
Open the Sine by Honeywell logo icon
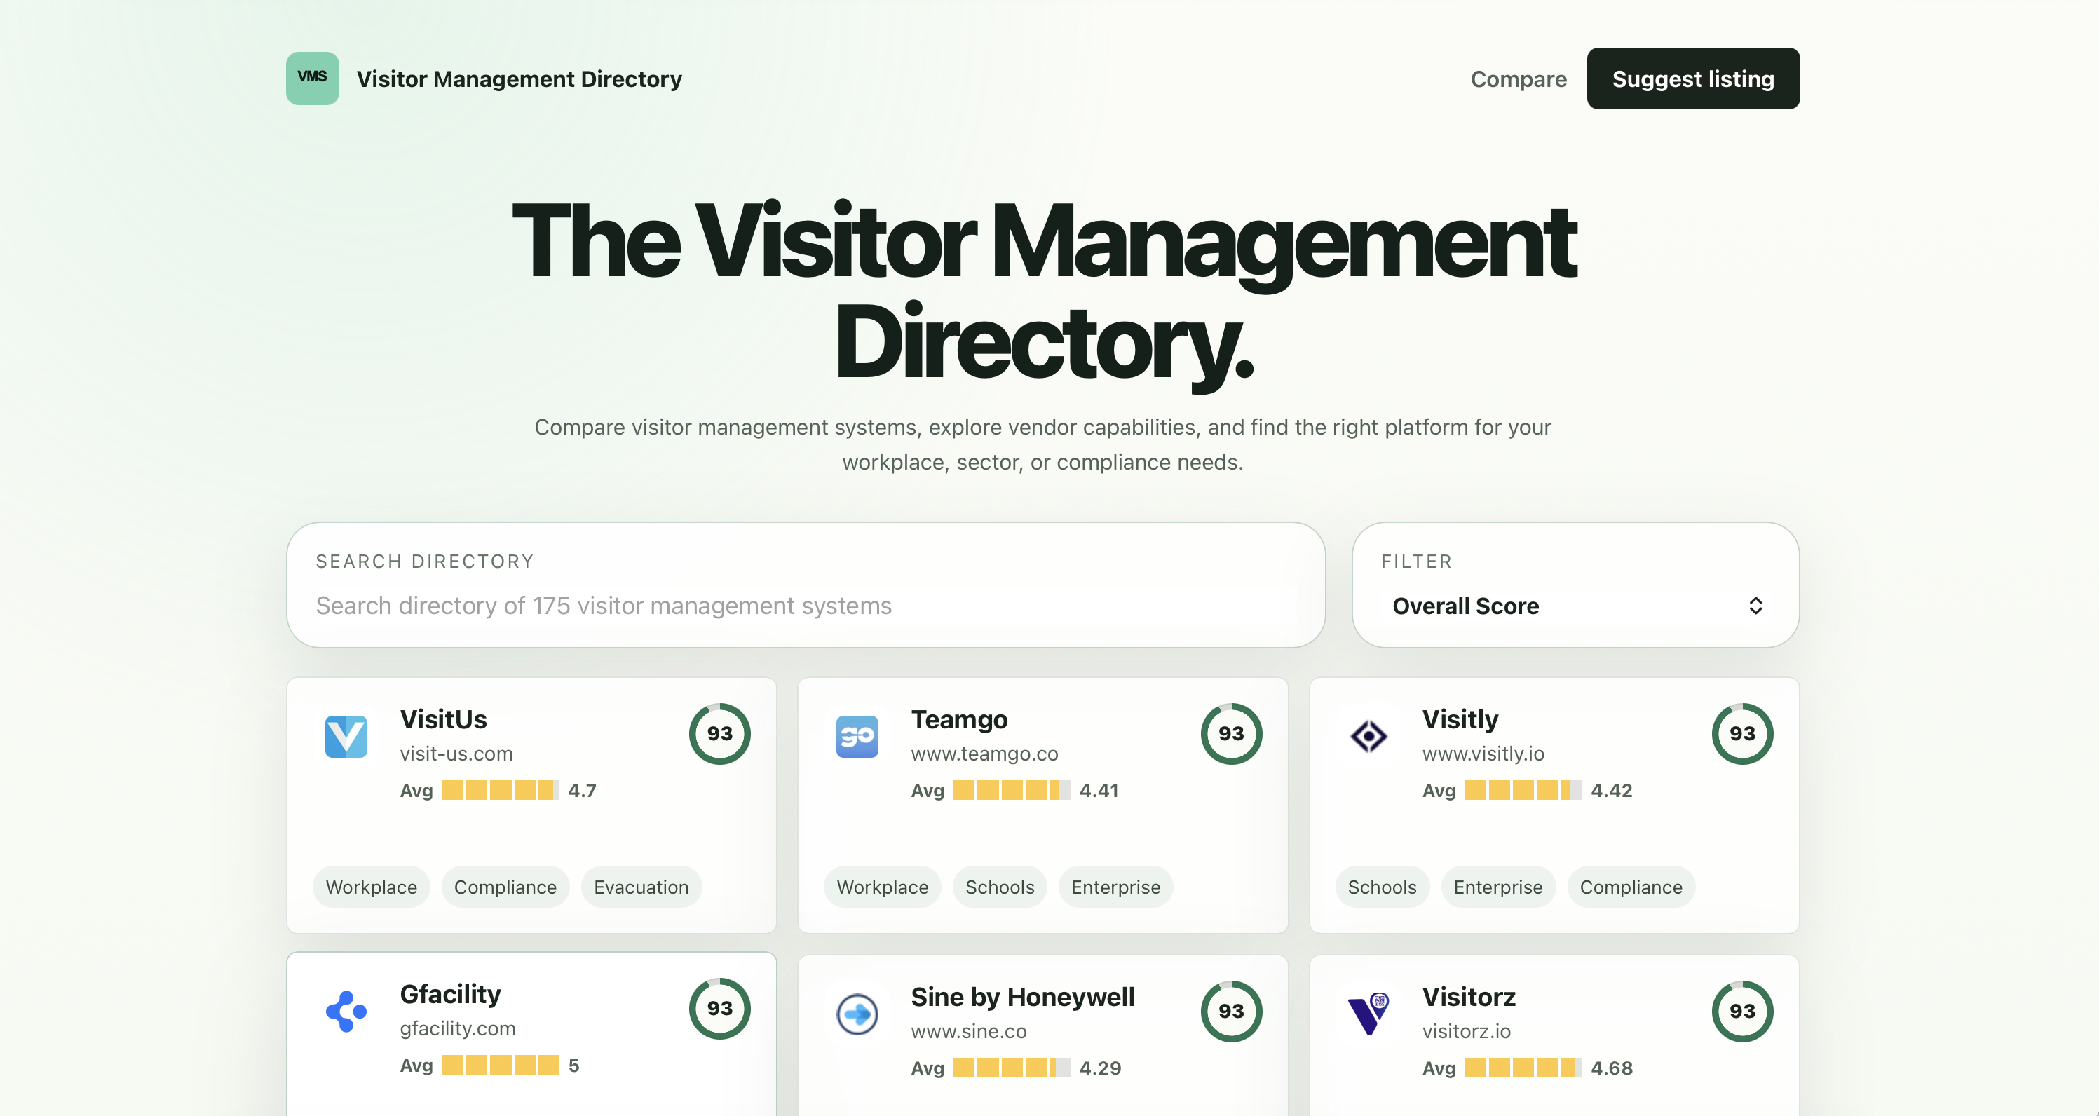857,1014
